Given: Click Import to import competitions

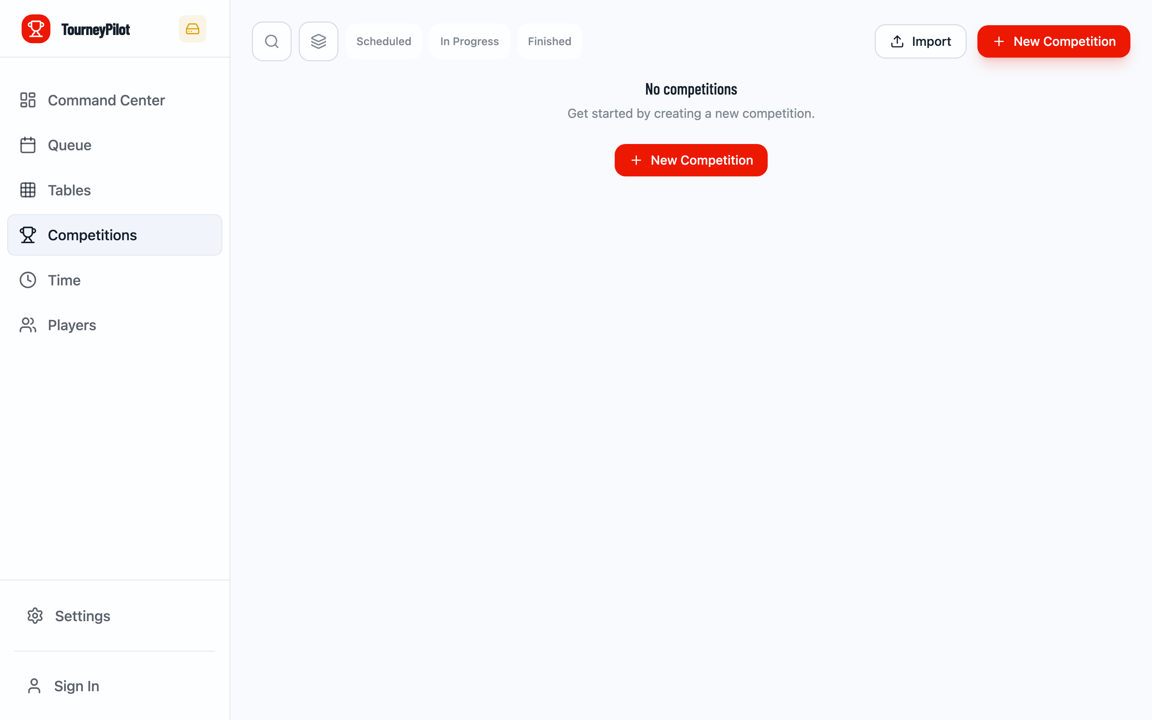Looking at the screenshot, I should [x=920, y=41].
